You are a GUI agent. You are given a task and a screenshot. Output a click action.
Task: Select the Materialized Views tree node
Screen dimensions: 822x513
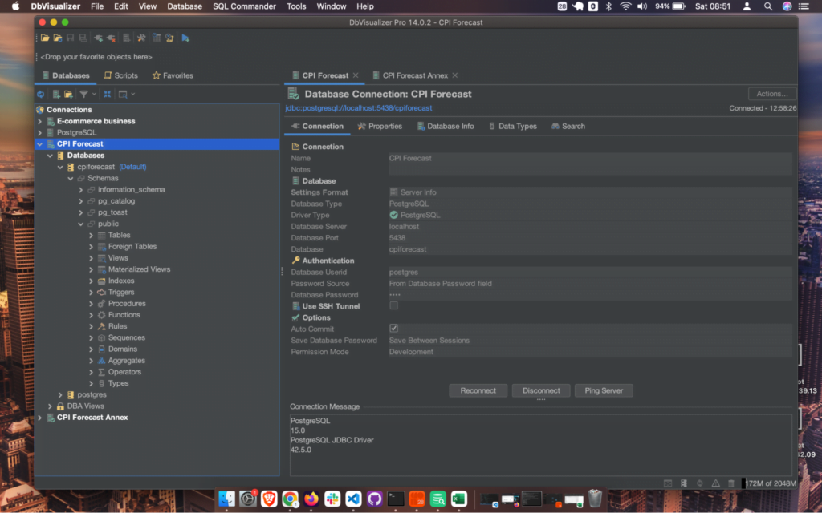[139, 269]
